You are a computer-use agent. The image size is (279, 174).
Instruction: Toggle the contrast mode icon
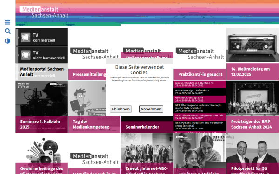(x=7, y=41)
